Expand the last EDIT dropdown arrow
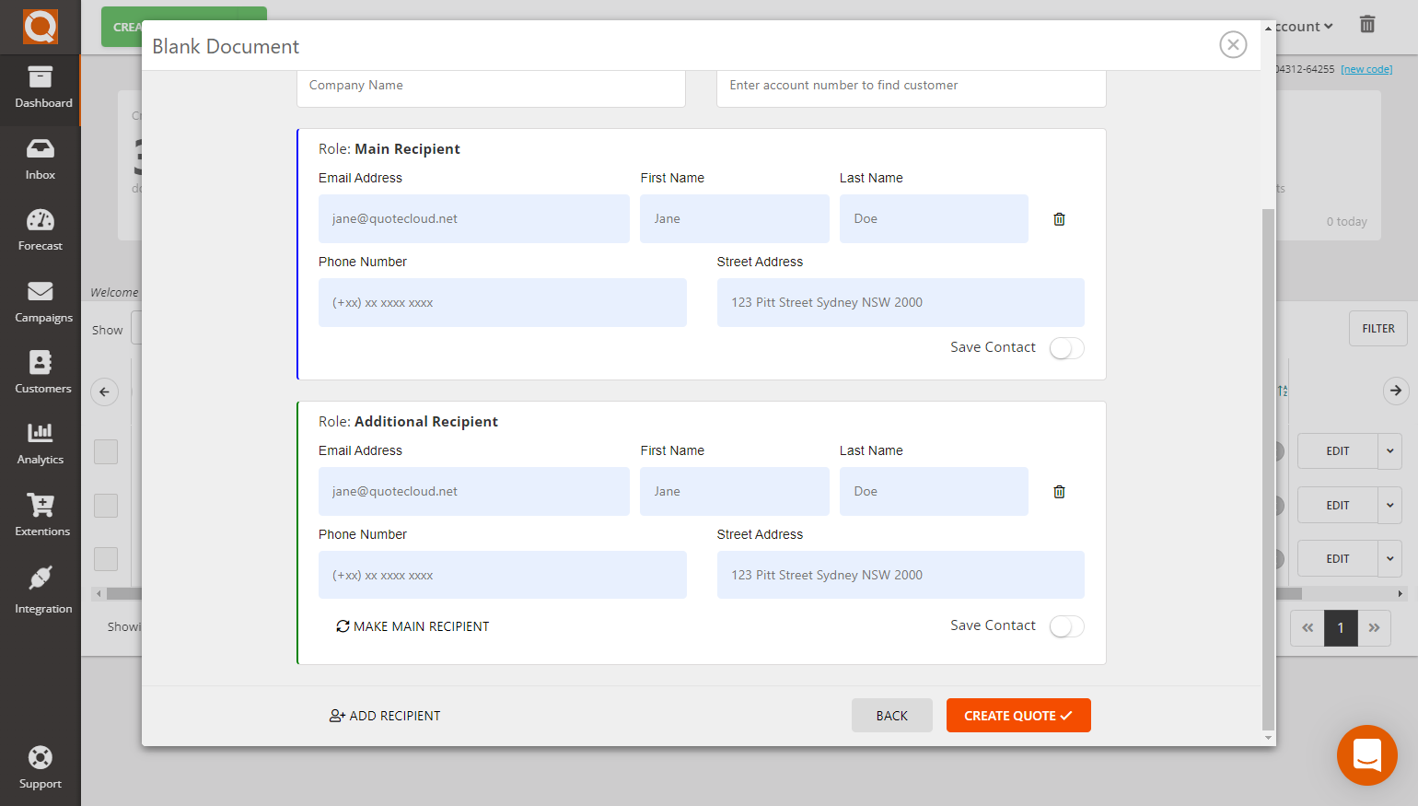This screenshot has height=806, width=1418. point(1389,559)
